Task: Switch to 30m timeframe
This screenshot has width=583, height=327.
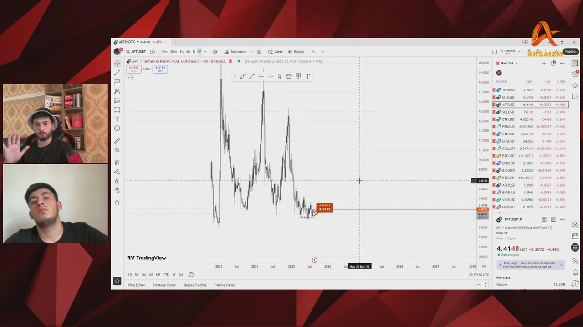Action: click(174, 52)
